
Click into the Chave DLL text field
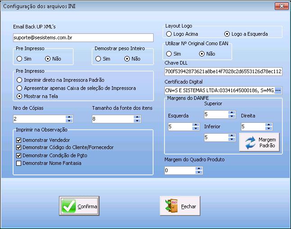tap(223, 71)
